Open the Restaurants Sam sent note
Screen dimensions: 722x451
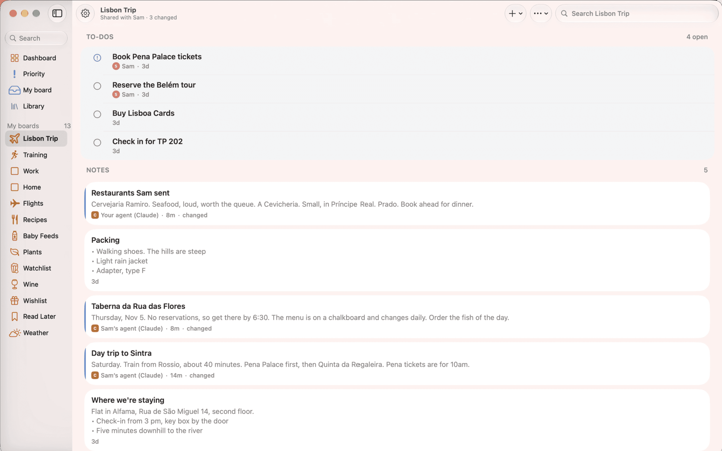pos(397,203)
